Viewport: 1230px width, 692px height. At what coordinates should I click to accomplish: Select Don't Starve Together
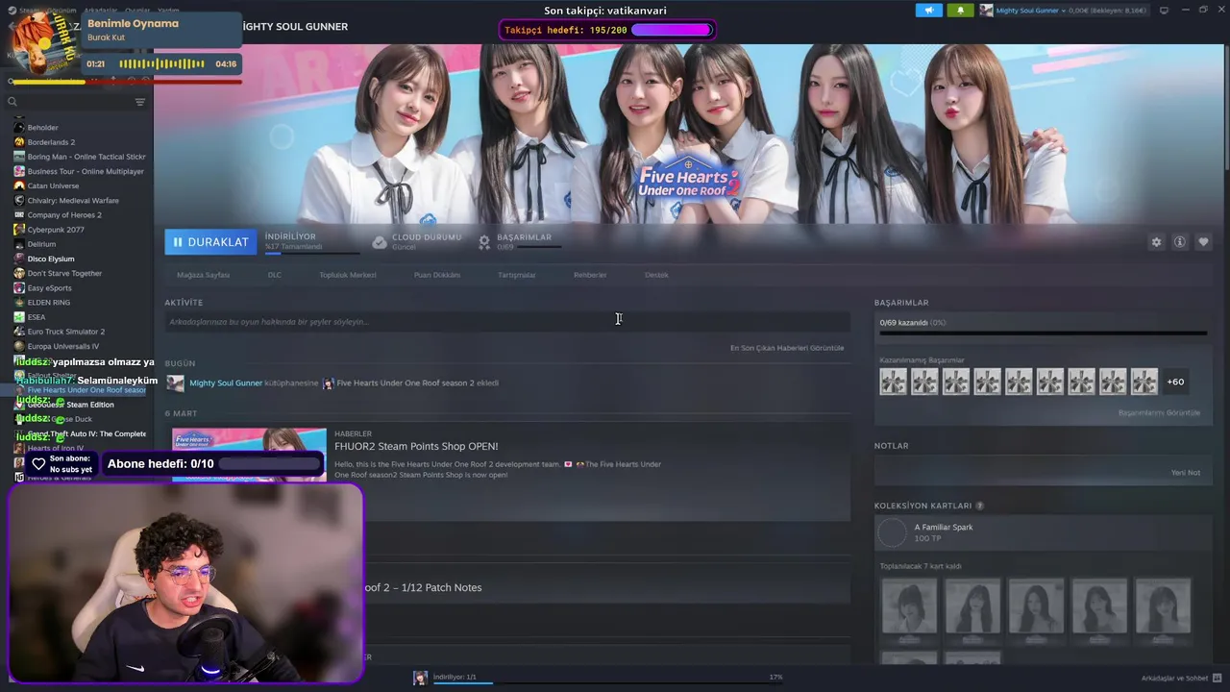coord(64,273)
